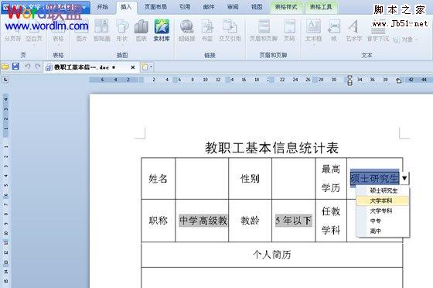Choose 大学专科 from the dropdown list
433x288 pixels.
pos(383,211)
